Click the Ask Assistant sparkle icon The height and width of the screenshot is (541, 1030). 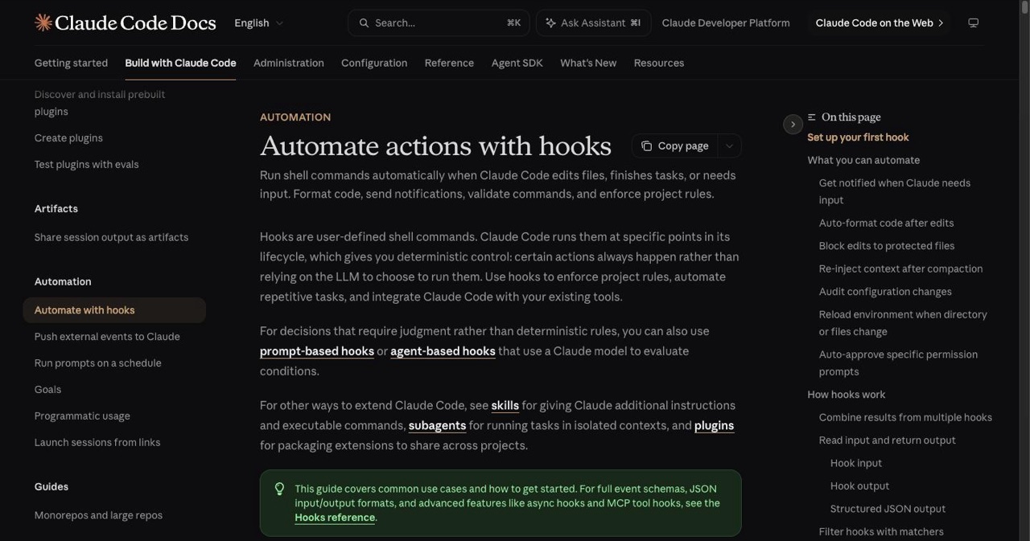[x=550, y=23]
